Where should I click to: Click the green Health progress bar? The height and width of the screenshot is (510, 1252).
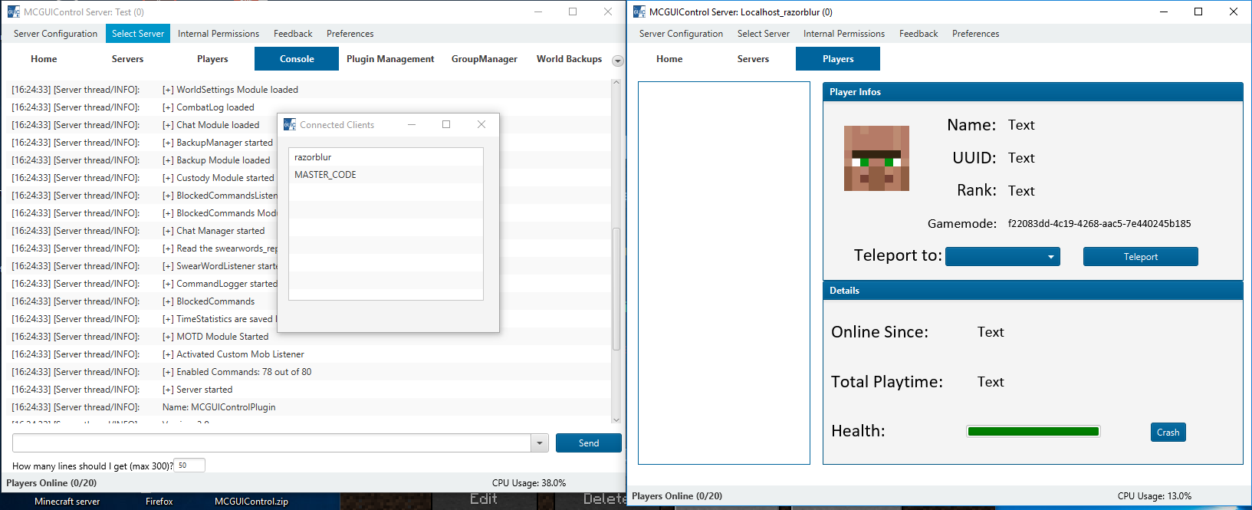tap(1033, 432)
